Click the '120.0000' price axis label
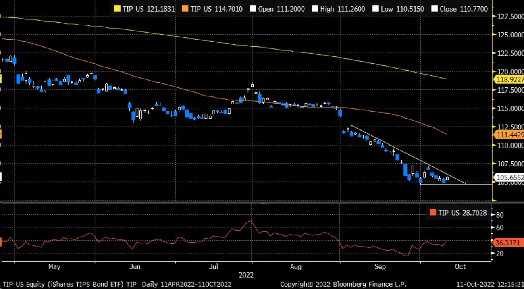 (511, 71)
